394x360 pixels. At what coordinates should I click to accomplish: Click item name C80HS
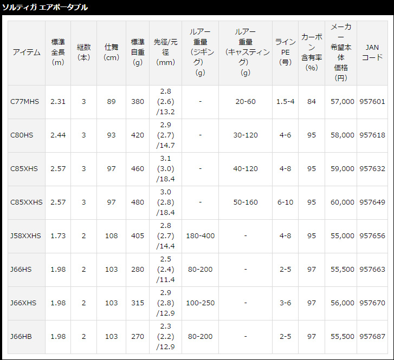click(22, 135)
